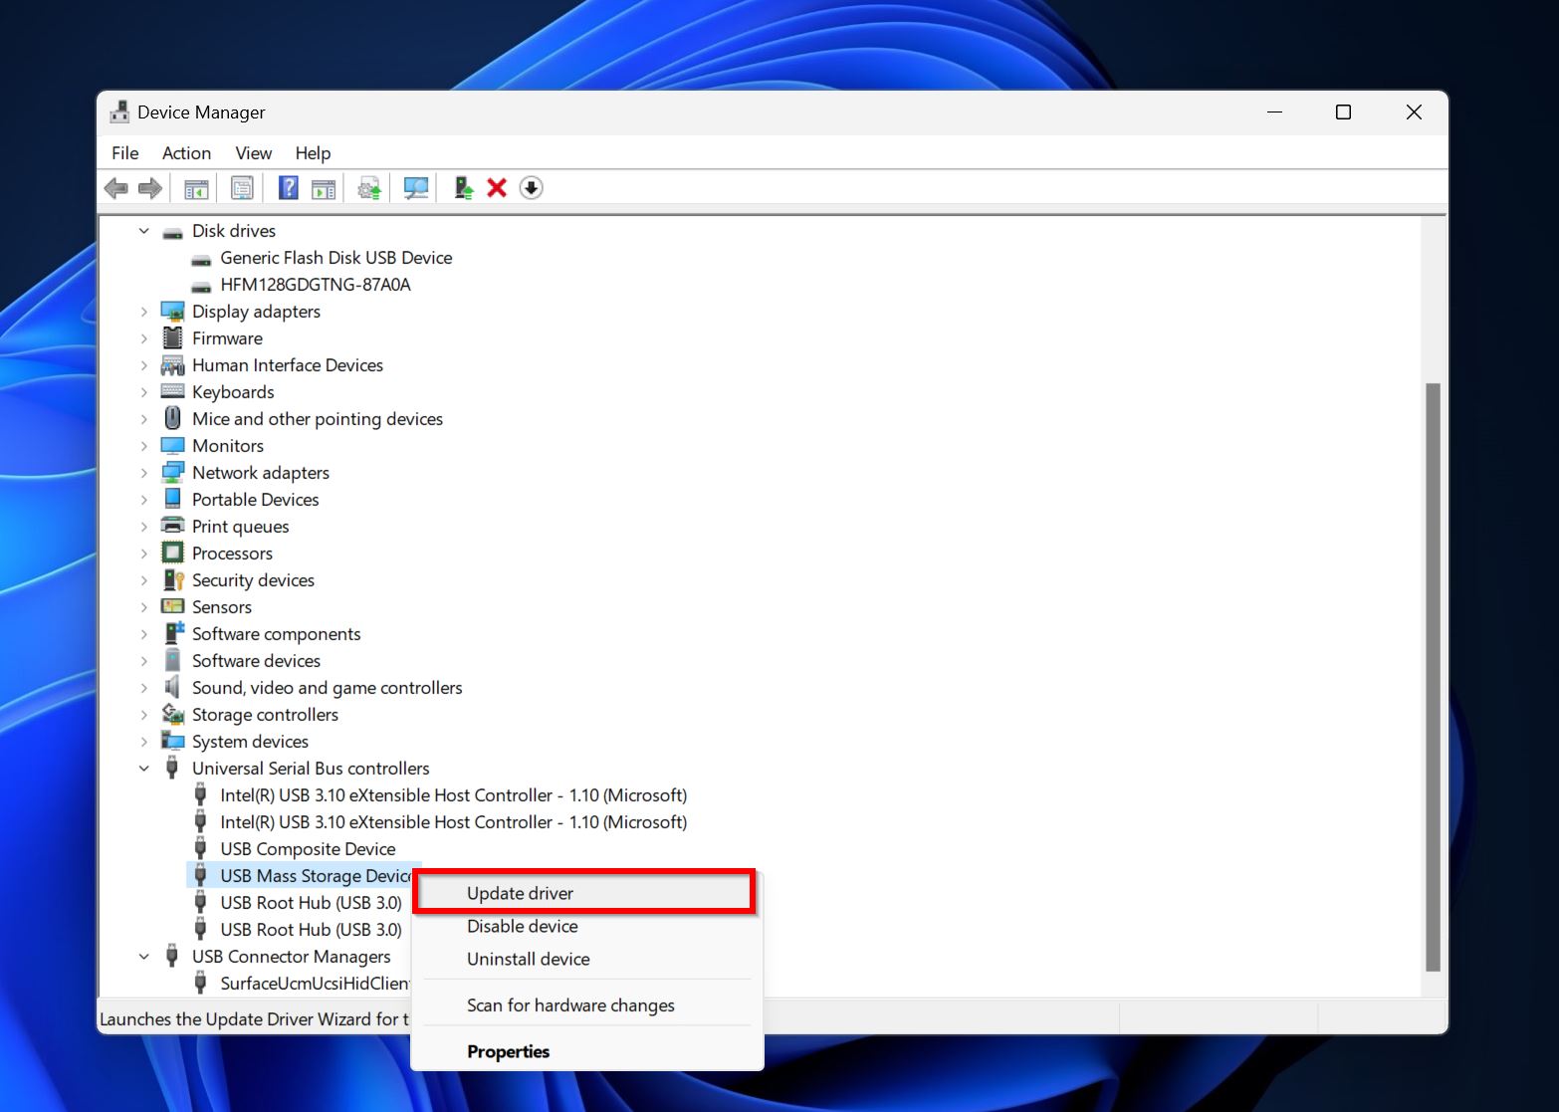Image resolution: width=1559 pixels, height=1112 pixels.
Task: Click the vertical scrollbar thumb
Action: [x=1434, y=677]
